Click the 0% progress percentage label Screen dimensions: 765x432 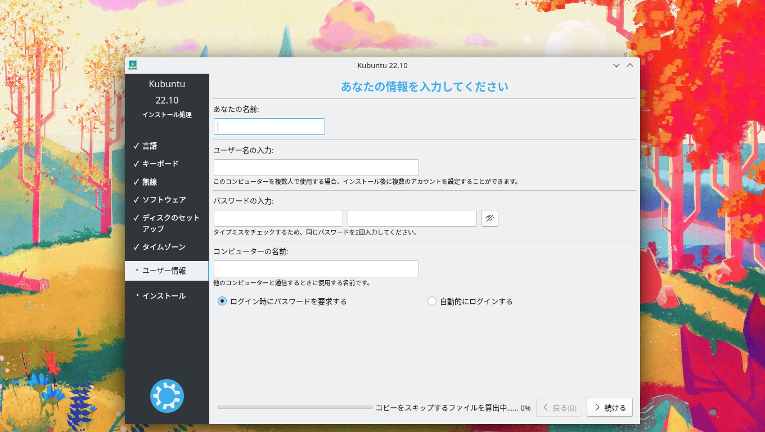pos(525,408)
